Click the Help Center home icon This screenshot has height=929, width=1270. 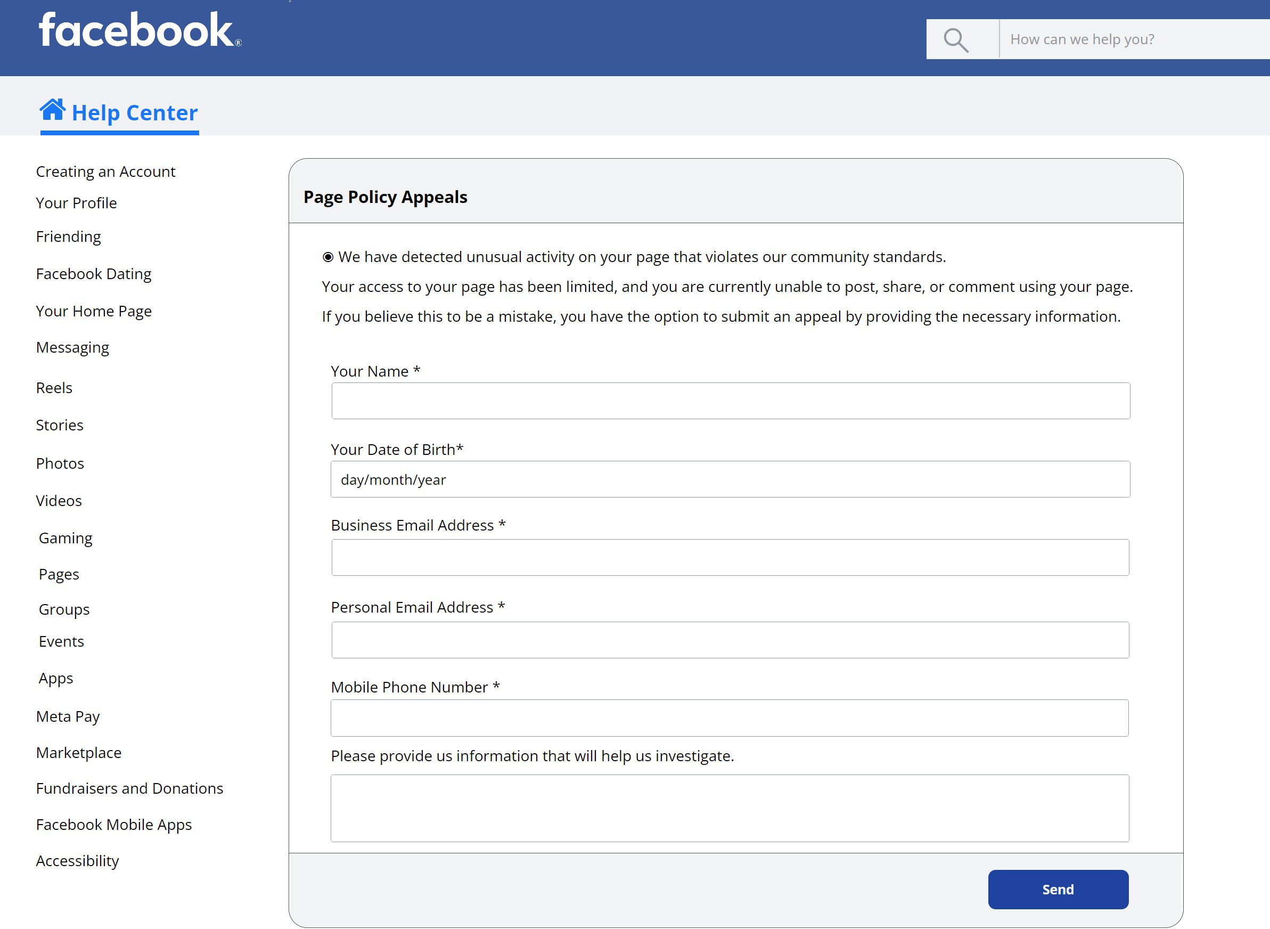pyautogui.click(x=52, y=110)
